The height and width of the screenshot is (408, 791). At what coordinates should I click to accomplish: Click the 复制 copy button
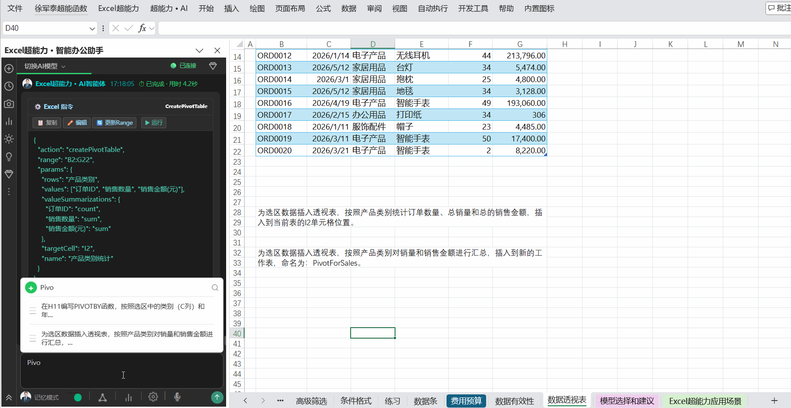pos(47,123)
